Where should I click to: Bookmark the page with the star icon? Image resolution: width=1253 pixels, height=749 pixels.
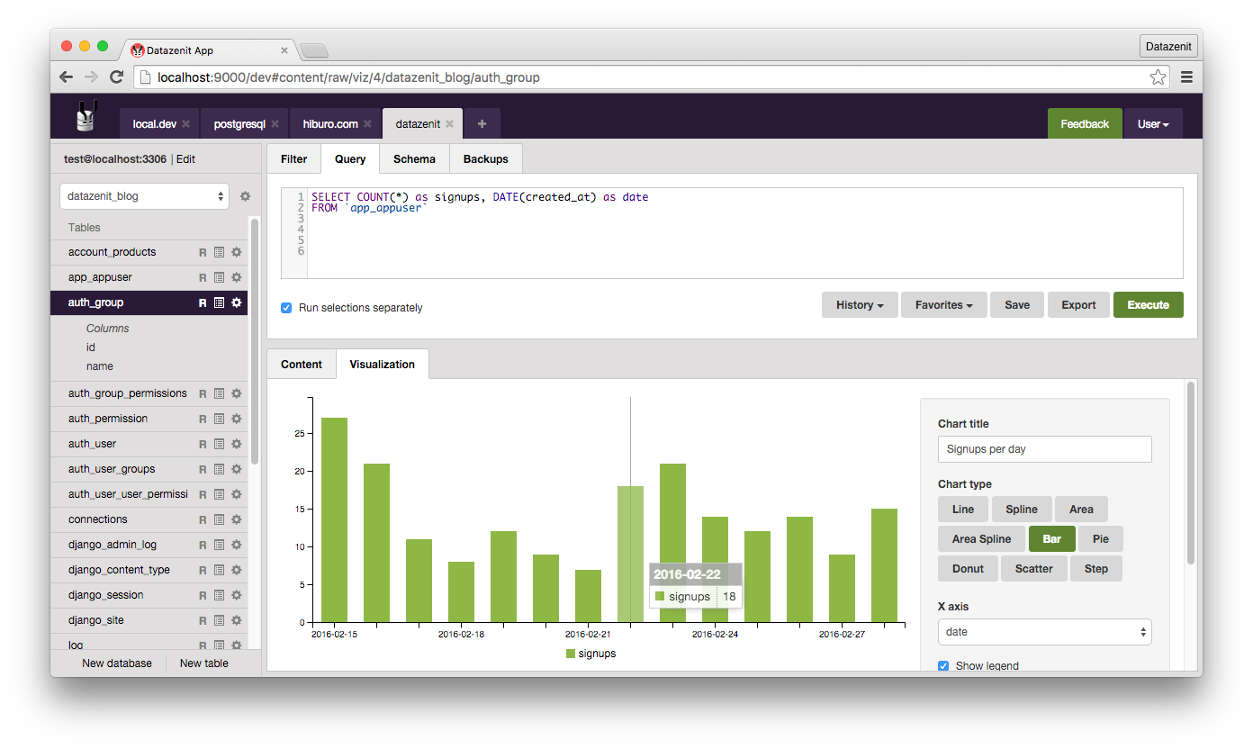1158,77
